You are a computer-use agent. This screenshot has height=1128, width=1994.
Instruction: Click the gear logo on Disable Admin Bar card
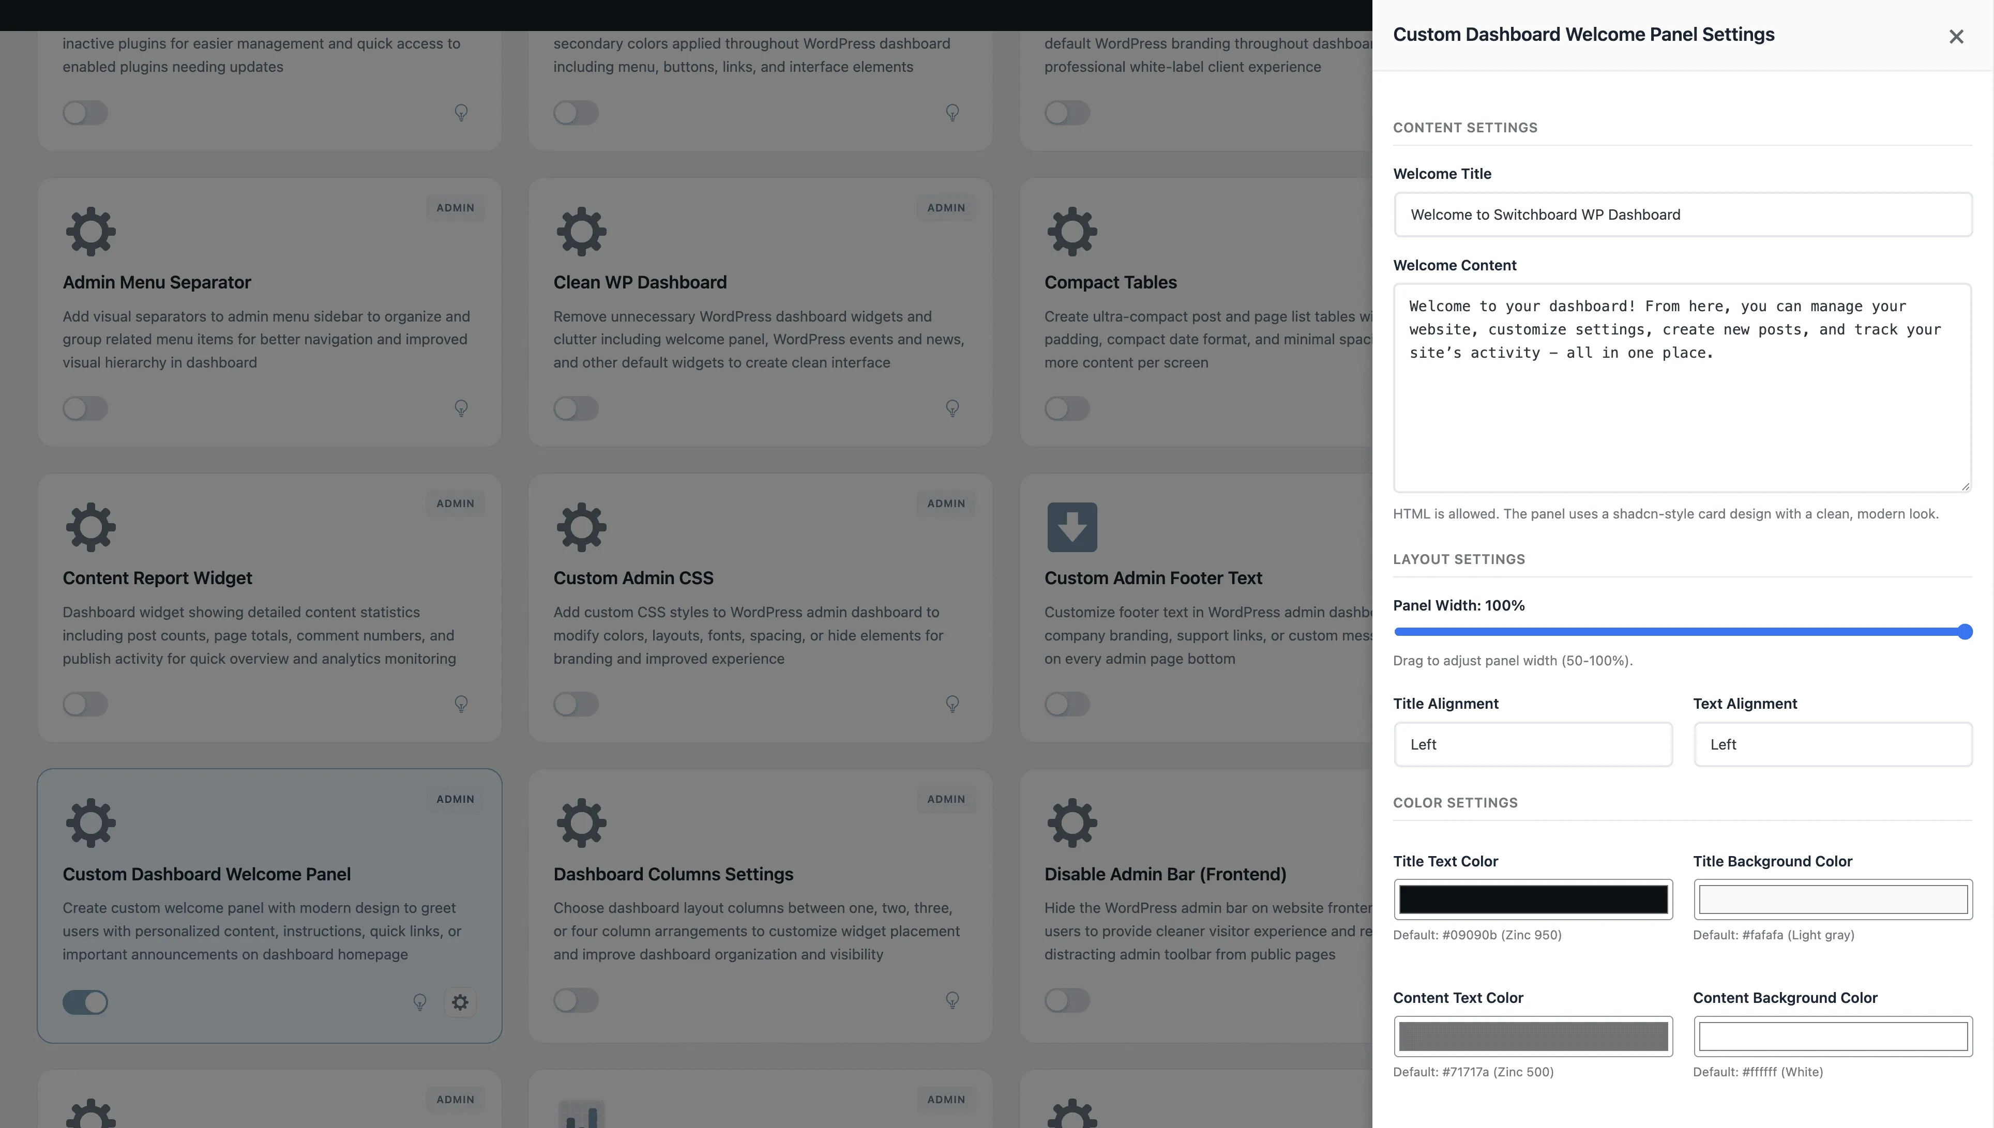[x=1072, y=822]
